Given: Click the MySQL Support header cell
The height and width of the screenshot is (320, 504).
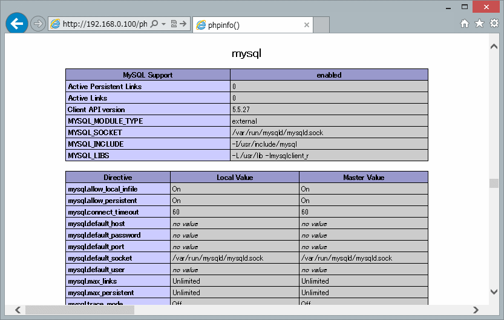Looking at the screenshot, I should pos(148,75).
